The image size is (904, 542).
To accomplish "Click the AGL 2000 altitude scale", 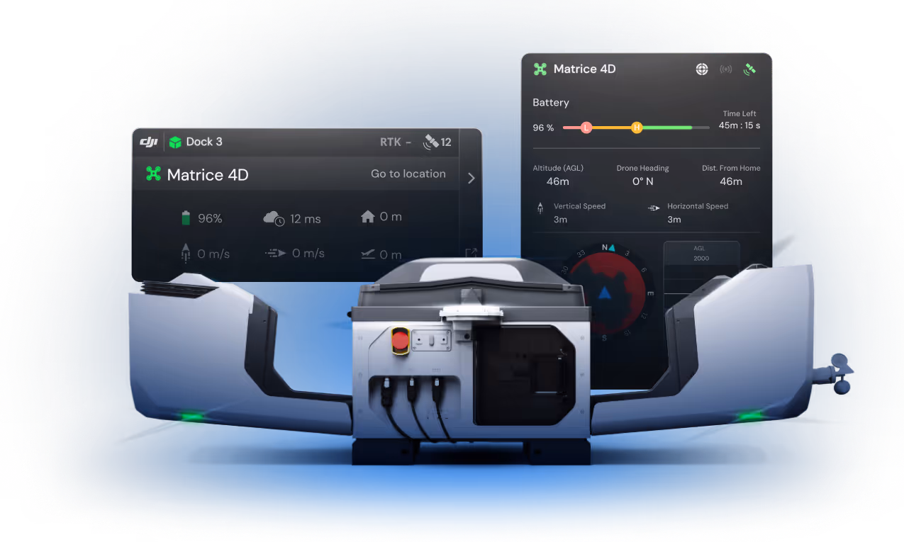I will pyautogui.click(x=701, y=268).
